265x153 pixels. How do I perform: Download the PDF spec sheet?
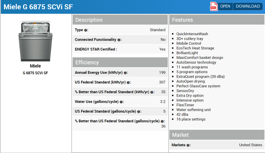click(x=248, y=6)
